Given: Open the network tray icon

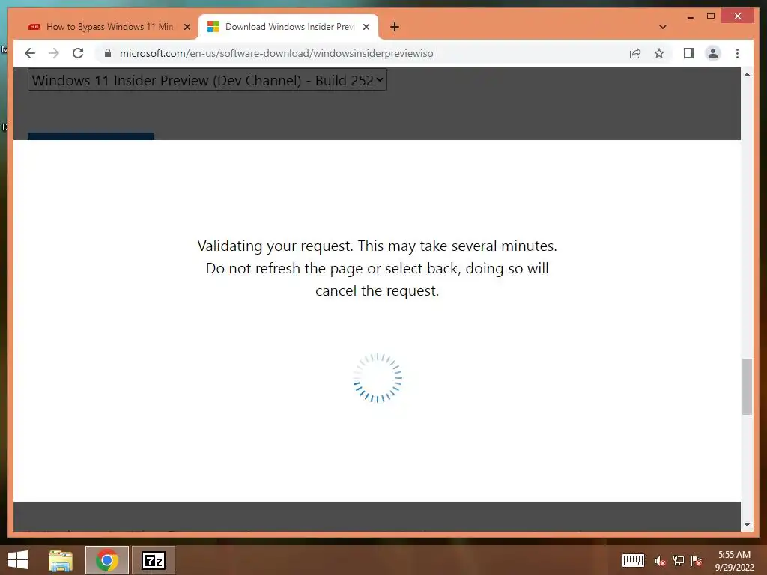Looking at the screenshot, I should 679,561.
